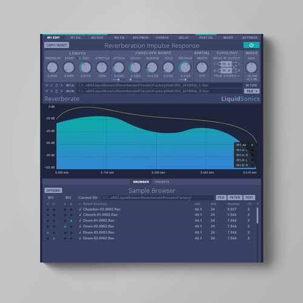Select IR1-B: L display option
The height and width of the screenshot is (303, 303).
245,160
